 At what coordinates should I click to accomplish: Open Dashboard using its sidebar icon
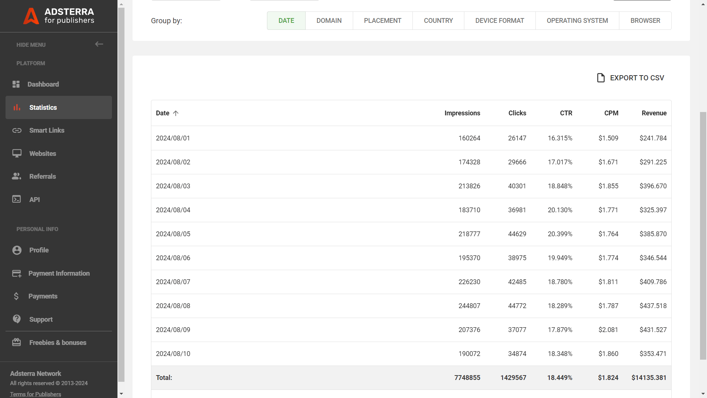16,84
